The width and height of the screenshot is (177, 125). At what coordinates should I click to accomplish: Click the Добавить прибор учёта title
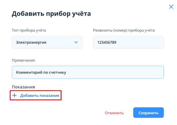tap(51, 14)
